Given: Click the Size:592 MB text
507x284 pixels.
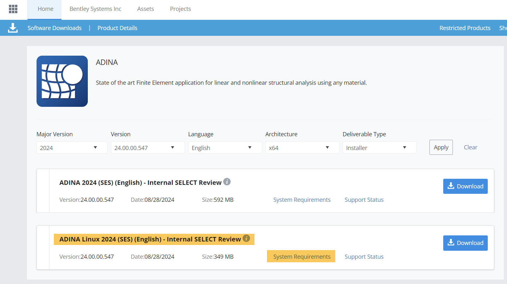Looking at the screenshot, I should 218,200.
